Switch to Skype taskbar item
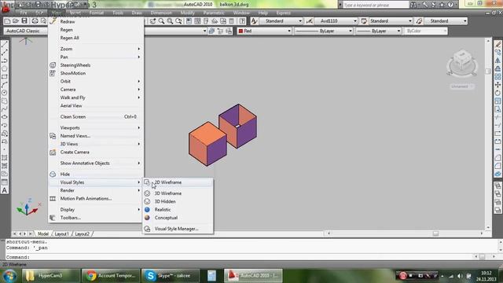Screen dimensions: 503x283 (x=171, y=276)
